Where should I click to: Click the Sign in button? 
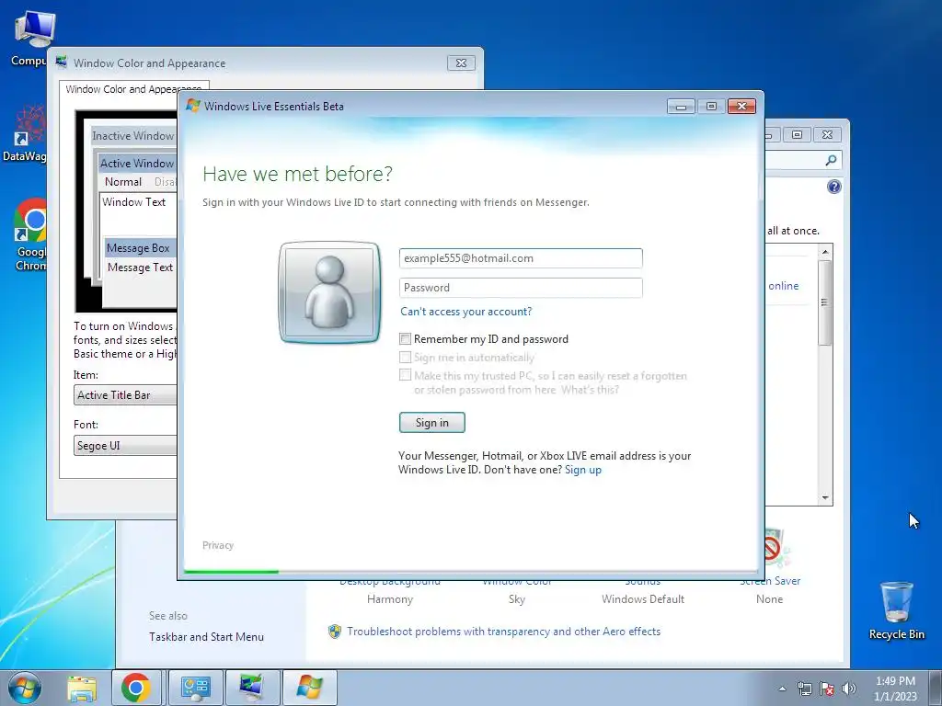[432, 423]
